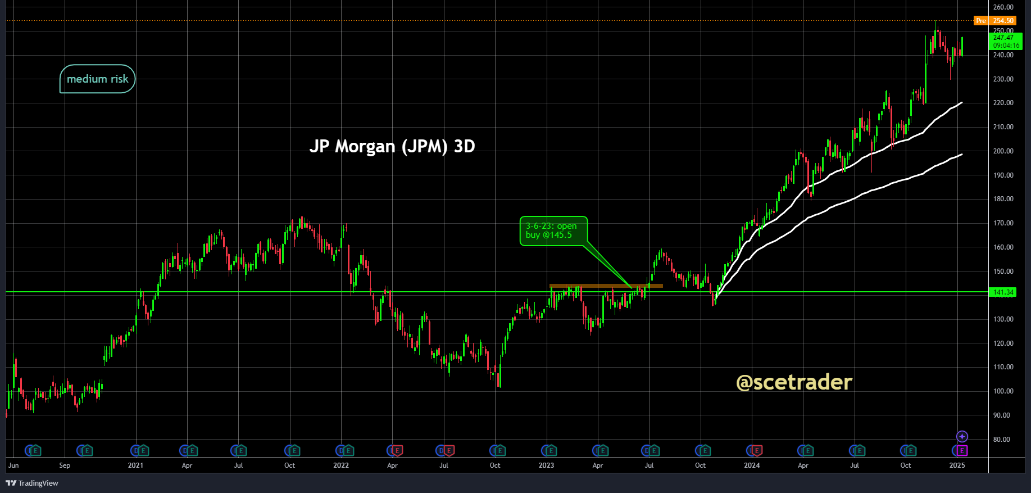Open the green earnings icon near the Sep label
This screenshot has height=493, width=1031.
[87, 450]
